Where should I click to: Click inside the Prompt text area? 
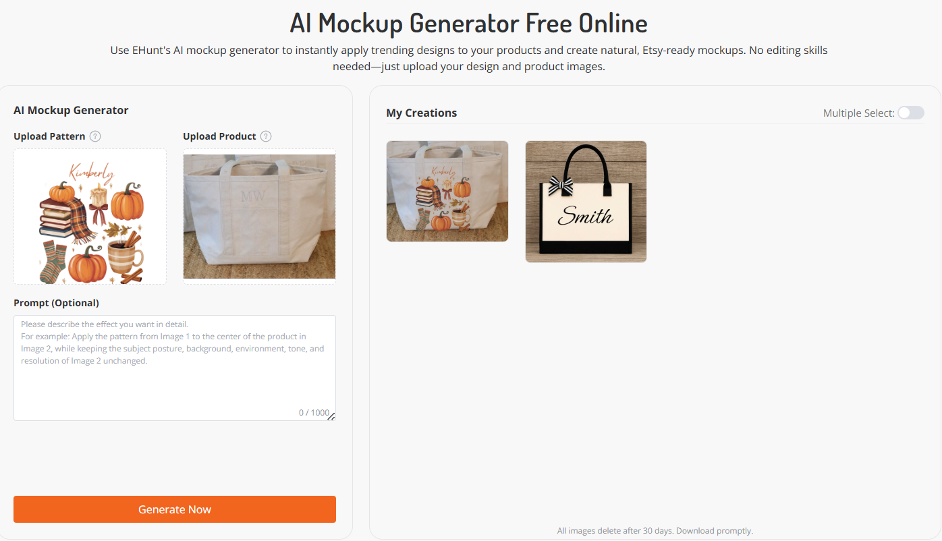click(175, 368)
